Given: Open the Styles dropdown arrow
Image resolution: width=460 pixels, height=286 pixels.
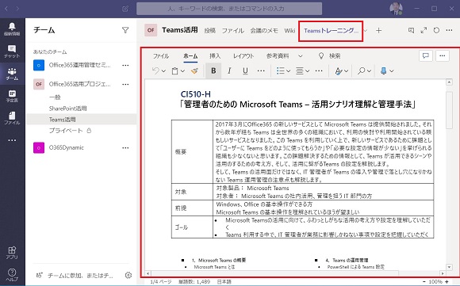Looking at the screenshot, I should [x=346, y=71].
